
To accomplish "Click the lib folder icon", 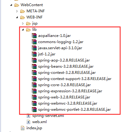I will (x=28, y=30).
